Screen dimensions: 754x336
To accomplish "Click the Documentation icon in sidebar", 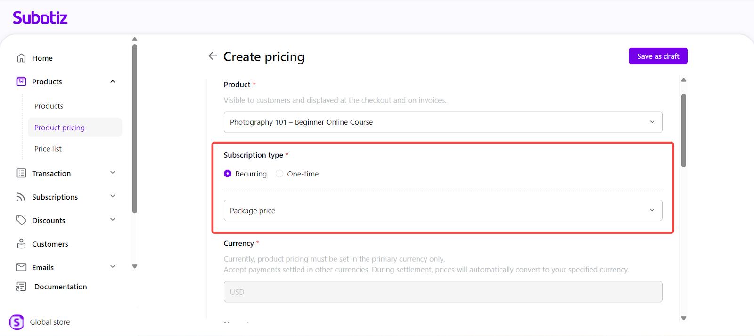I will tap(21, 287).
